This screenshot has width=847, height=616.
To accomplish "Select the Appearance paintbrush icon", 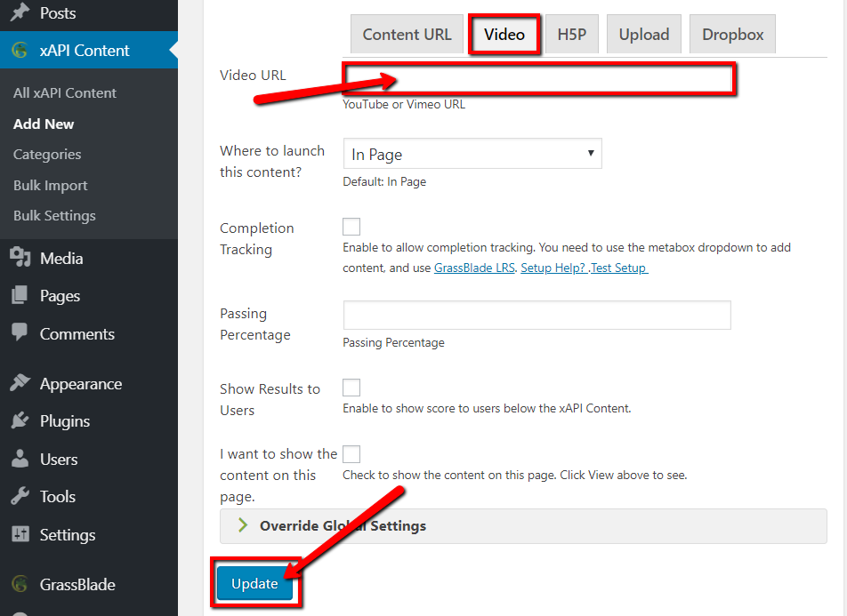I will point(20,383).
